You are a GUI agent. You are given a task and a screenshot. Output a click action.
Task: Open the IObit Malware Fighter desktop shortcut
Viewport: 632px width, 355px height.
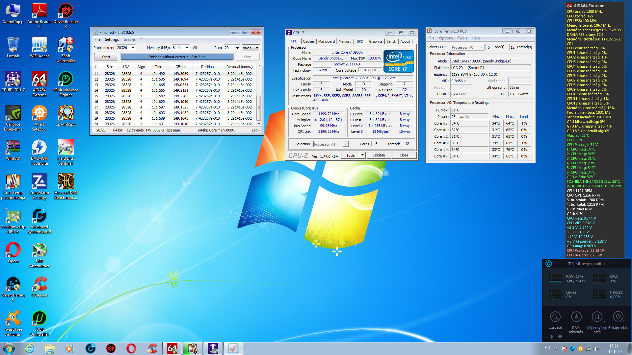click(x=66, y=84)
